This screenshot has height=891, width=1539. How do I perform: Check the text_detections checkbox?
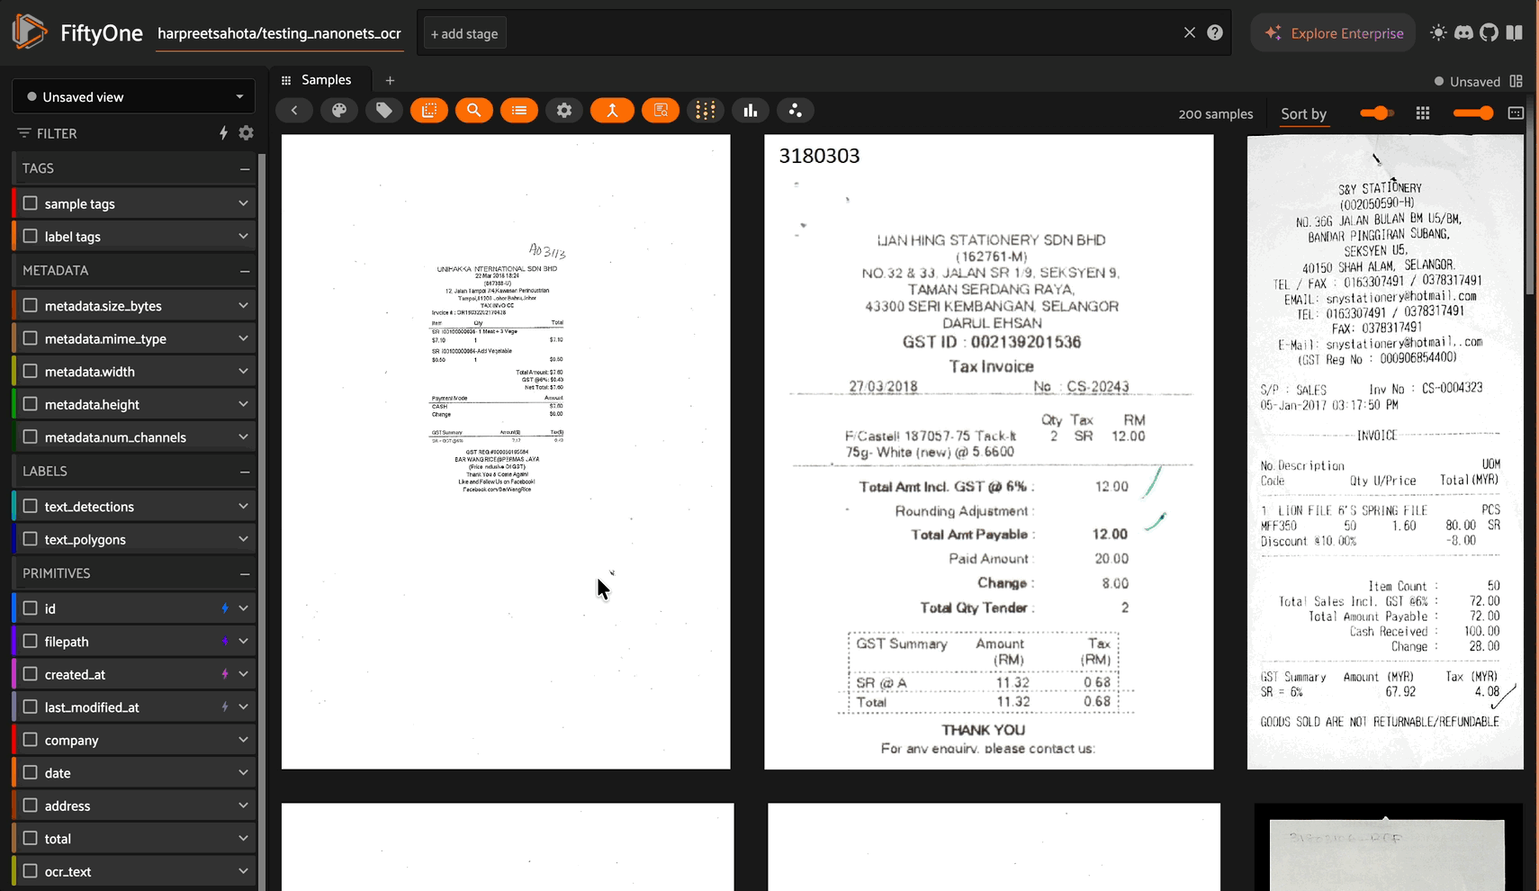pos(30,506)
